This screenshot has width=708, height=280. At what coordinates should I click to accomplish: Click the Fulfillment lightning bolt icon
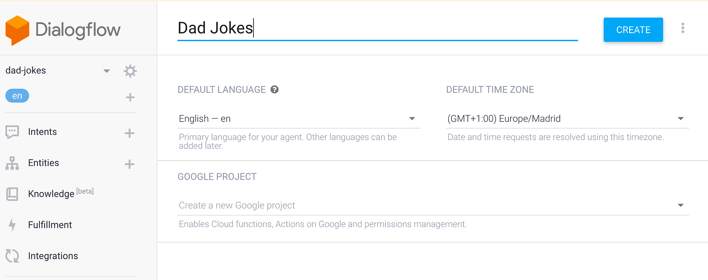click(x=12, y=225)
